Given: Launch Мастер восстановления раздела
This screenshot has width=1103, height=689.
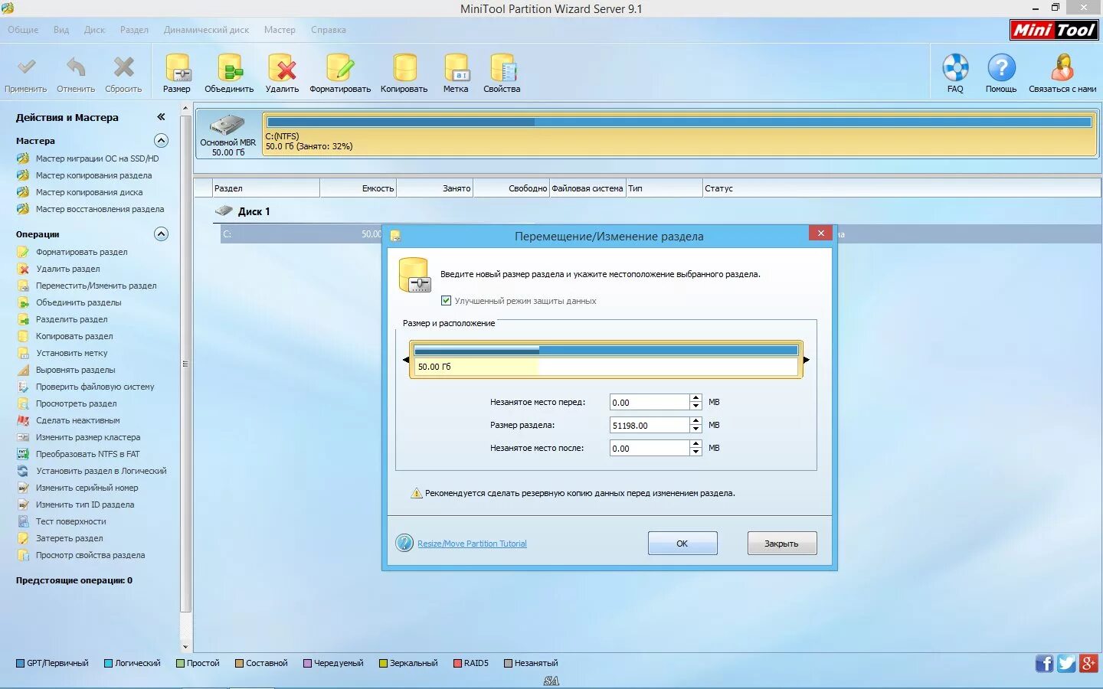Looking at the screenshot, I should [100, 209].
